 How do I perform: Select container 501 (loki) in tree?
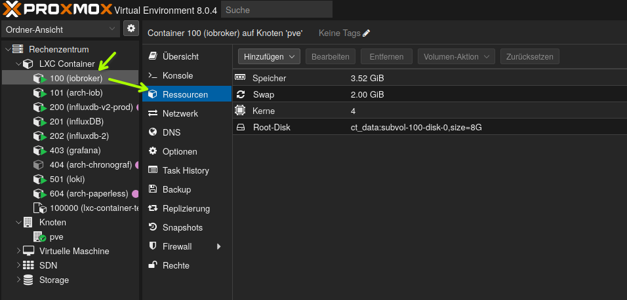(70, 179)
